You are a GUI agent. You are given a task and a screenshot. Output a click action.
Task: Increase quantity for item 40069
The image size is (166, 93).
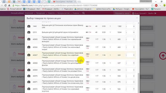134,70
